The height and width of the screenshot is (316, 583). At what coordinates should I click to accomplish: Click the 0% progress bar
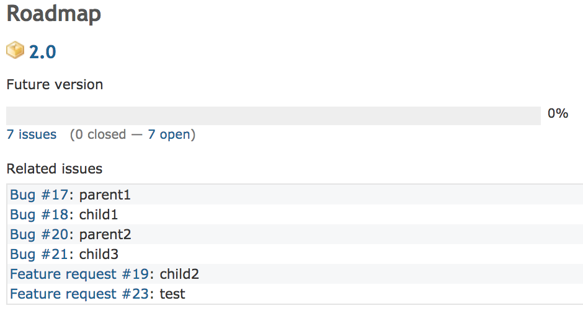coord(274,115)
